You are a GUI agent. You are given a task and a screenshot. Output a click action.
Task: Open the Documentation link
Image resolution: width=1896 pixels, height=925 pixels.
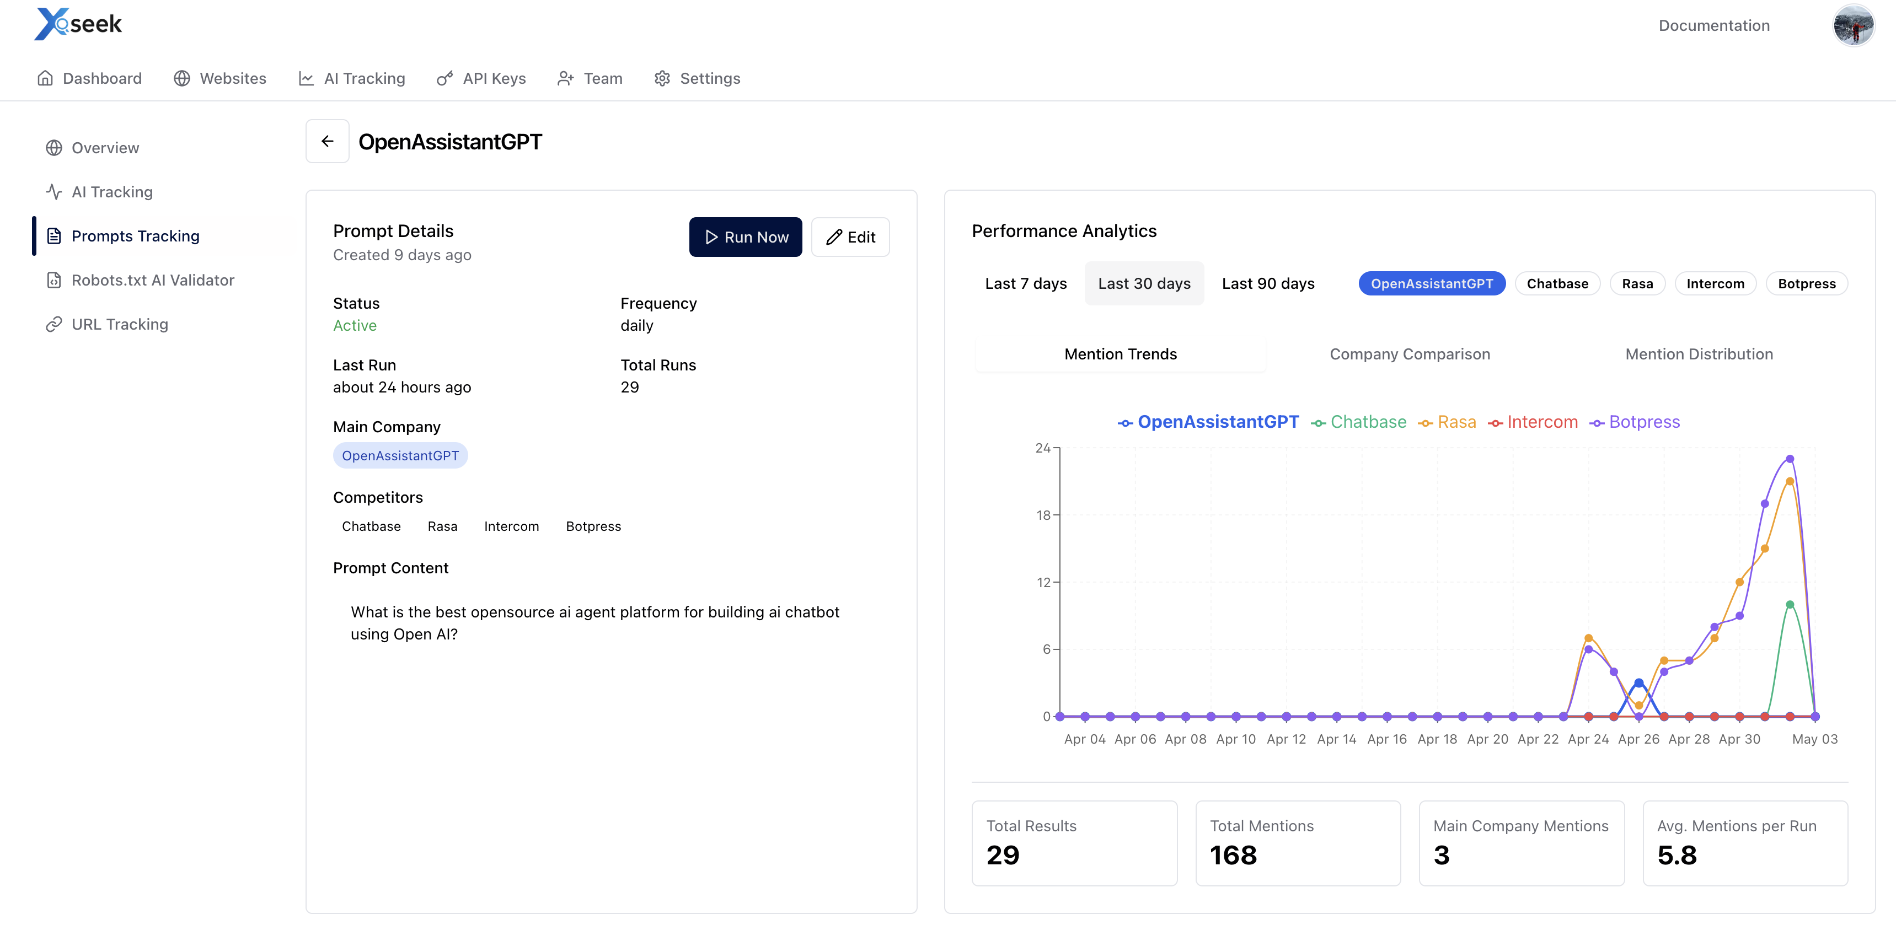click(1713, 26)
